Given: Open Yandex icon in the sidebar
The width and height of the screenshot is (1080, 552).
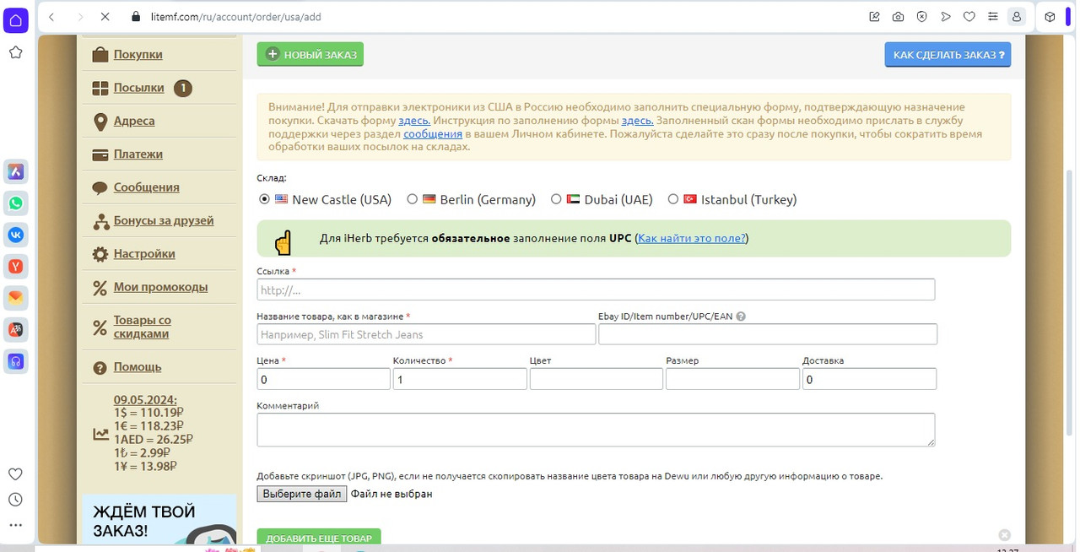Looking at the screenshot, I should click(x=15, y=266).
